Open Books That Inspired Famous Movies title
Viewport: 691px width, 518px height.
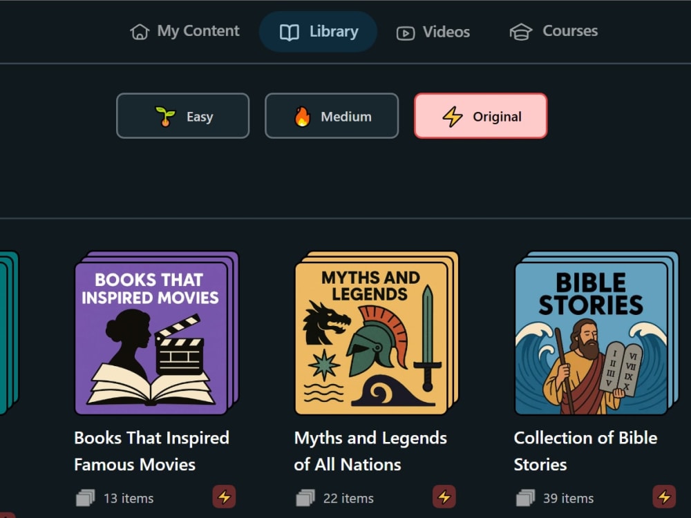point(151,451)
